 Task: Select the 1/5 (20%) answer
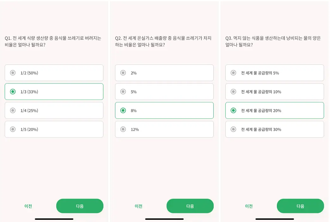(54, 129)
